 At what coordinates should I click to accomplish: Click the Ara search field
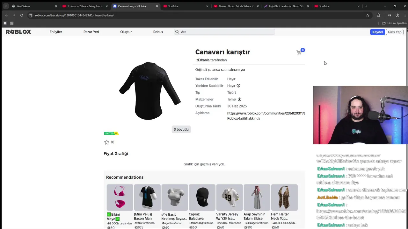pyautogui.click(x=224, y=32)
